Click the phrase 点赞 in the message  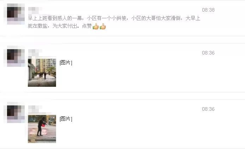coord(87,26)
